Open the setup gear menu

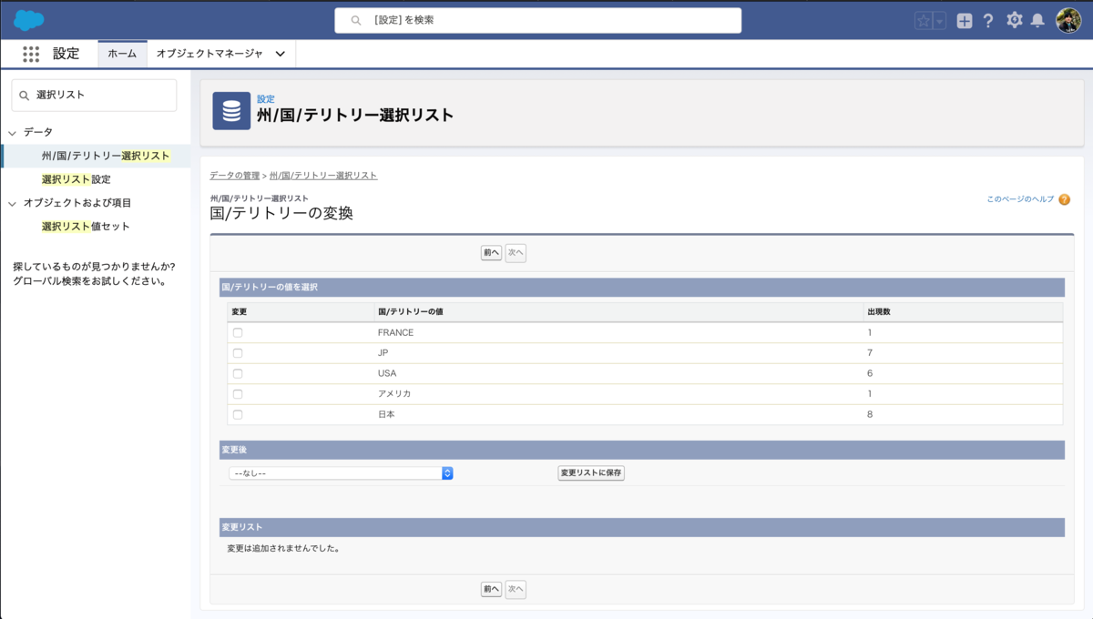tap(1014, 20)
